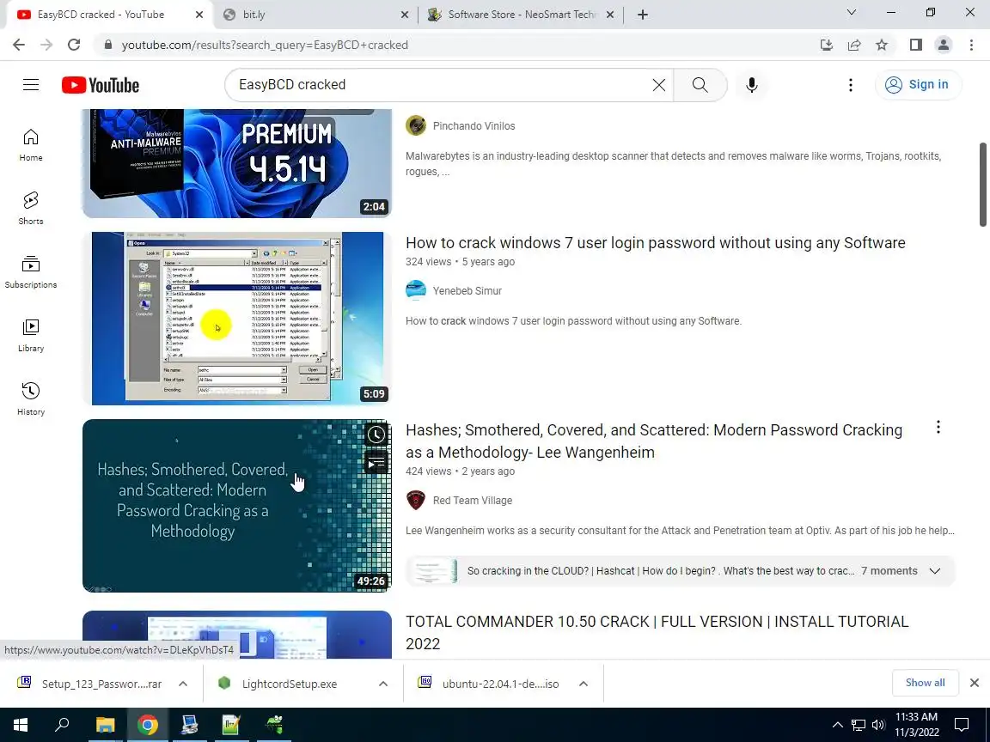990x742 pixels.
Task: Go back in the browser
Action: tap(19, 45)
